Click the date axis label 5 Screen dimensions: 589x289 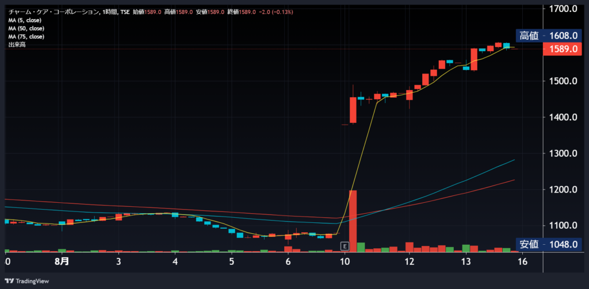232,261
